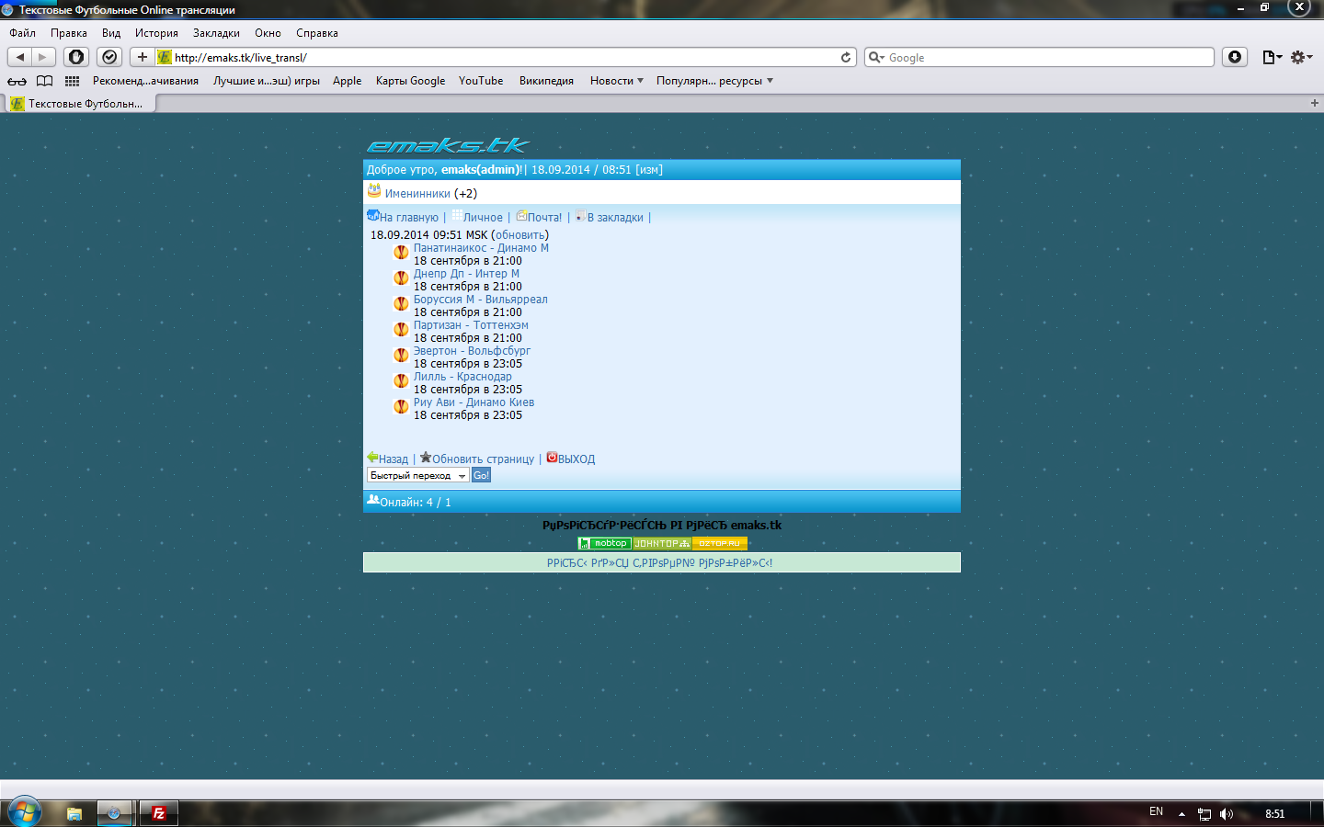
Task: Click the ball icon for Днепр Дп - Интер М
Action: pyautogui.click(x=401, y=278)
